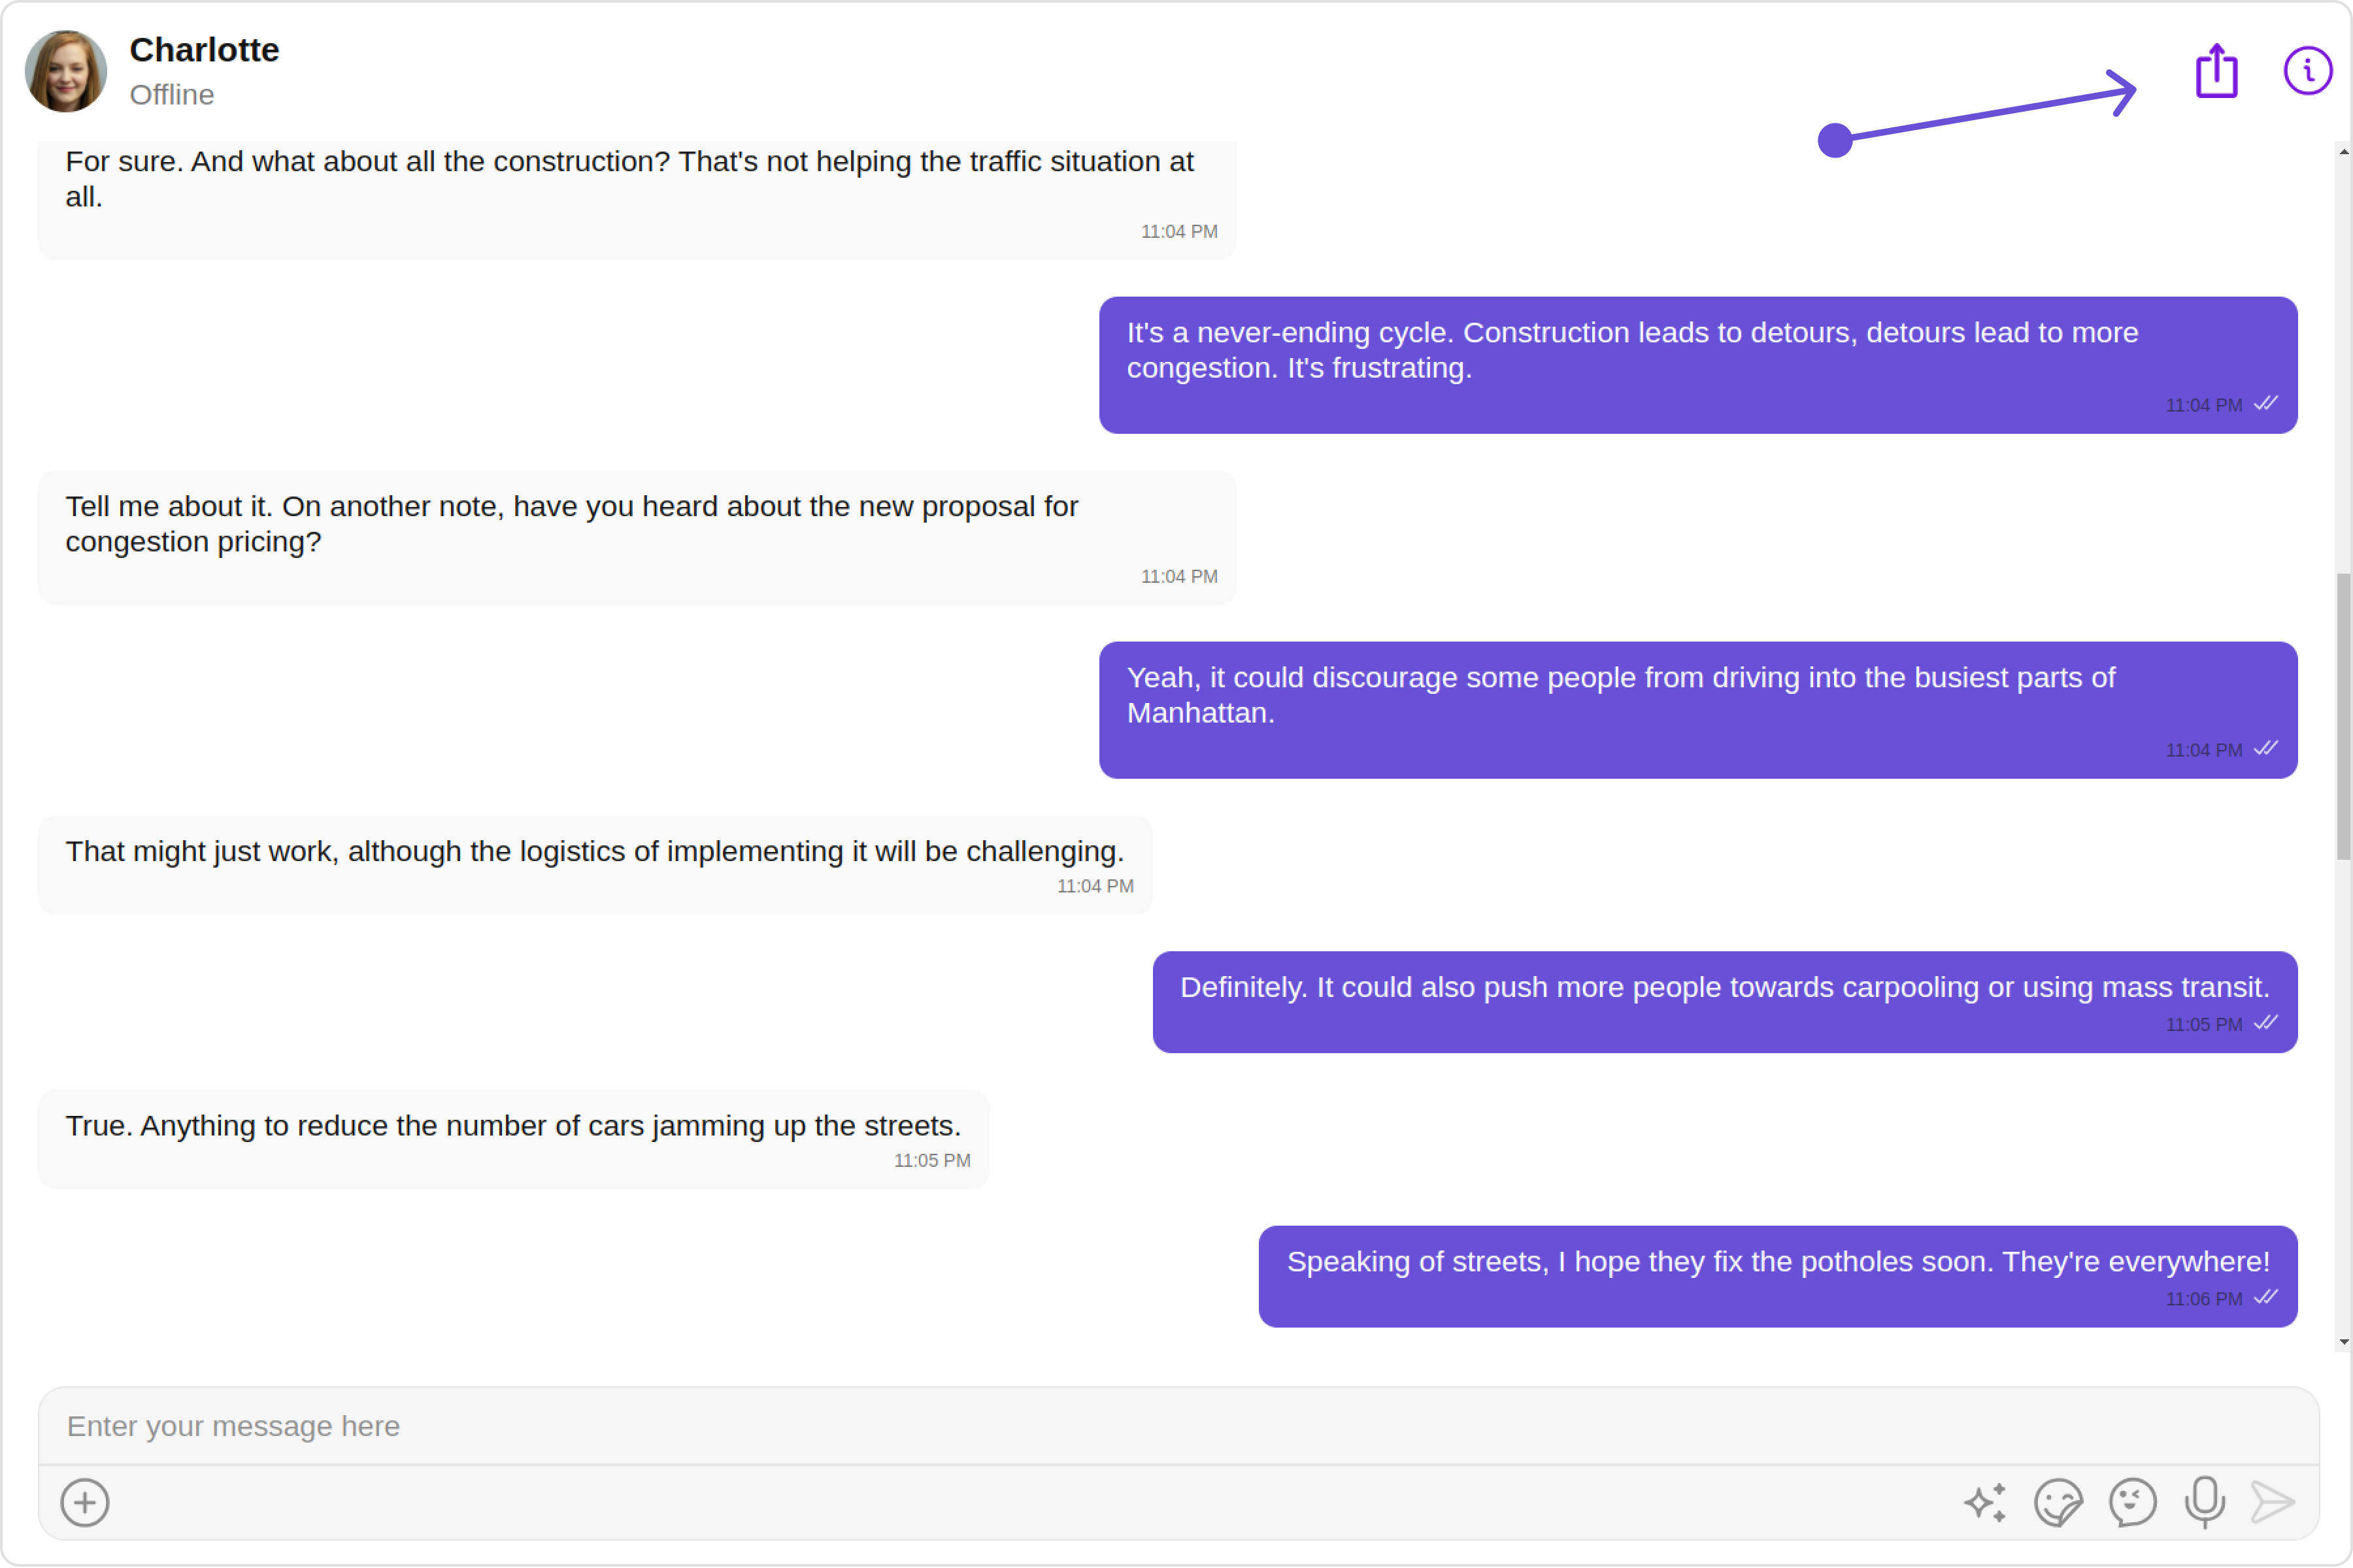Viewport: 2353px width, 1568px height.
Task: Click the Charlotte contact name
Action: [x=204, y=50]
